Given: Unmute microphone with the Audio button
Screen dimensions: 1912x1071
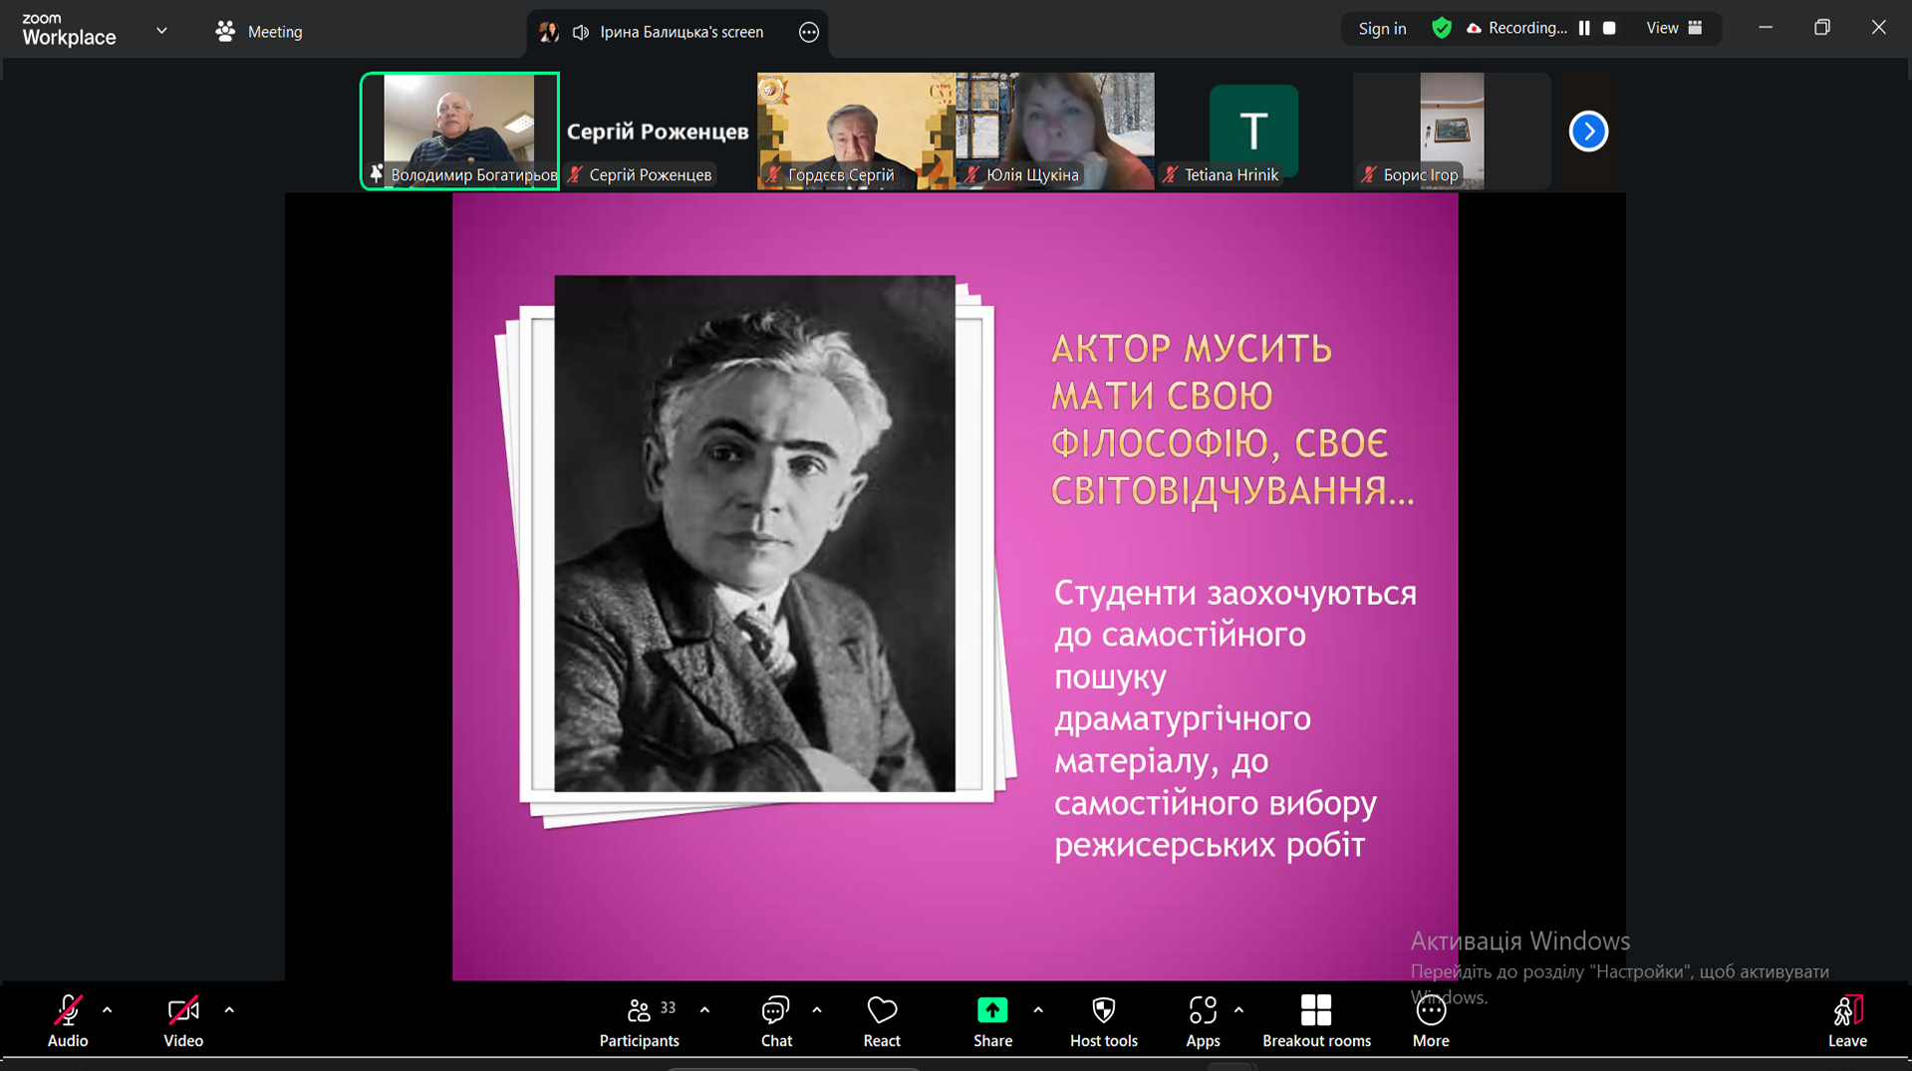Looking at the screenshot, I should coord(68,1021).
